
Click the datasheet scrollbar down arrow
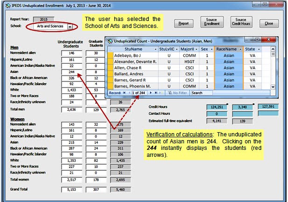[273, 87]
